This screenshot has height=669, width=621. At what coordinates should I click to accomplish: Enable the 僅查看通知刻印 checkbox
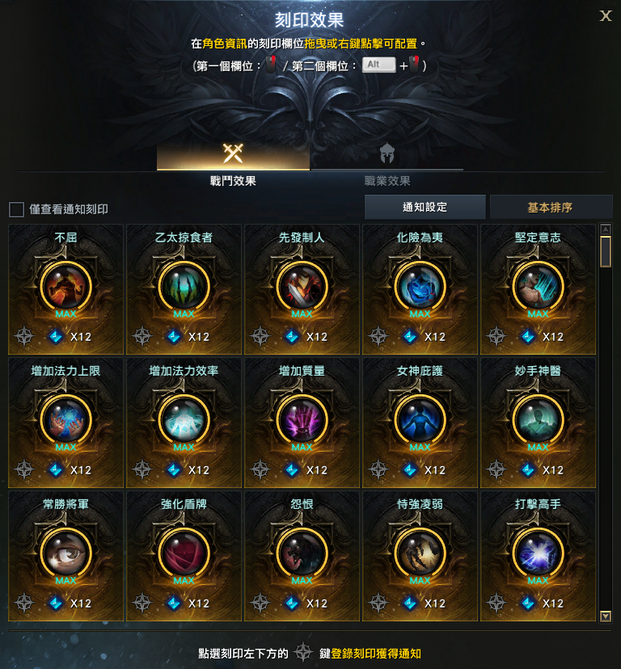17,209
